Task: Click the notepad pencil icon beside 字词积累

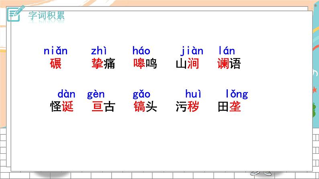Action: (15, 13)
